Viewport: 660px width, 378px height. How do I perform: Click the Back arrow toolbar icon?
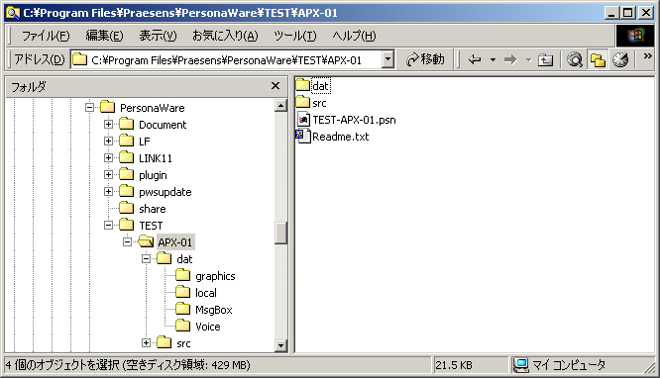click(x=475, y=59)
